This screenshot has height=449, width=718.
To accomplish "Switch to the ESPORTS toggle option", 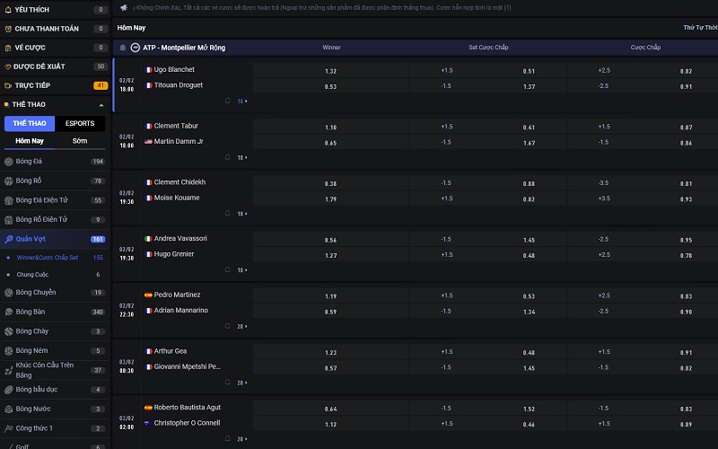I will (x=80, y=124).
